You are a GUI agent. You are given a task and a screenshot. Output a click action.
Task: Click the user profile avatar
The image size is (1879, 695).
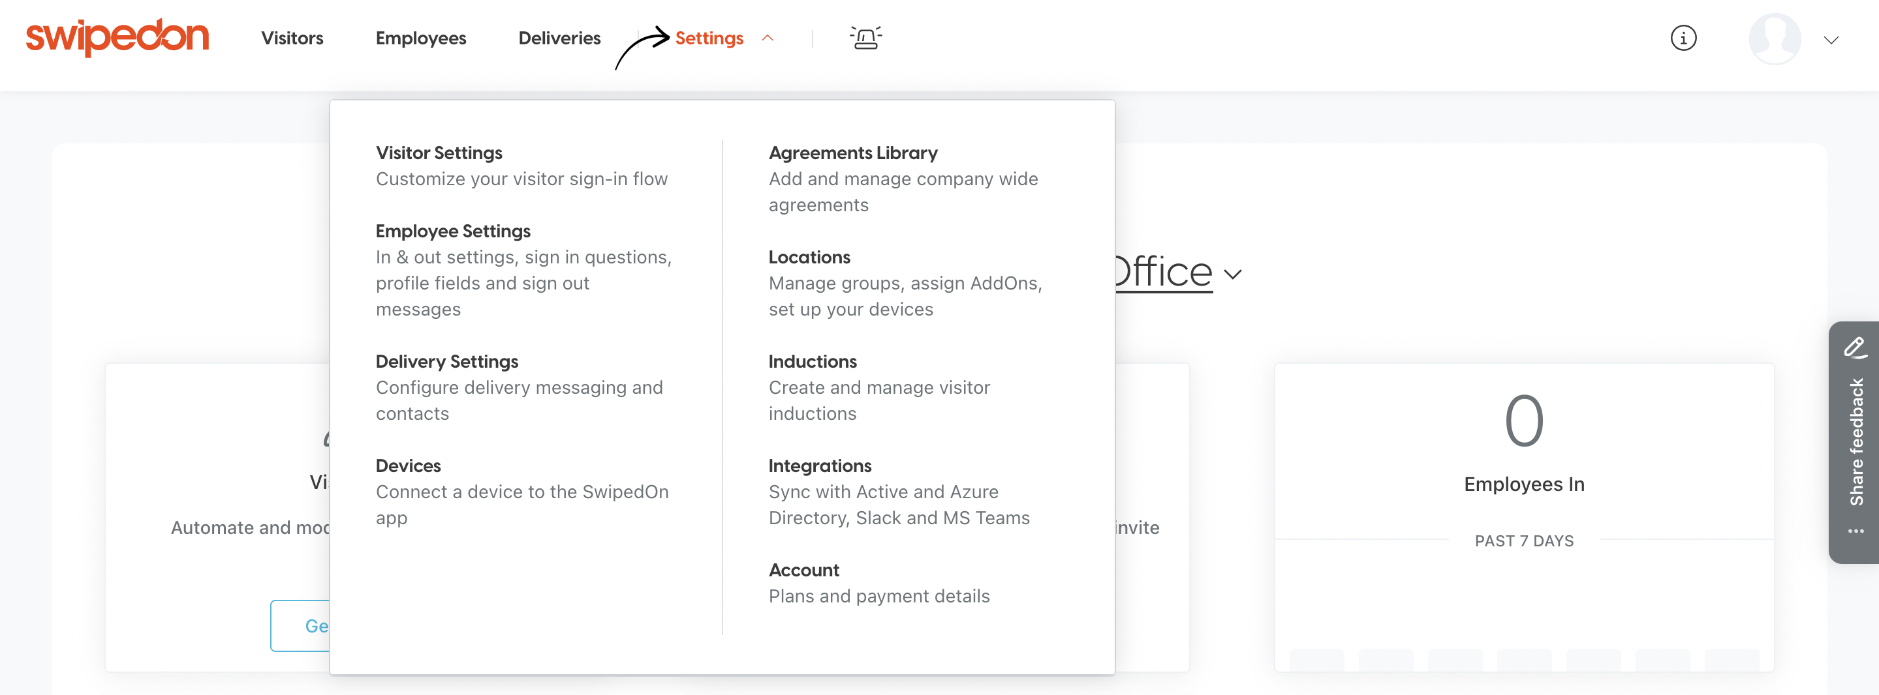[x=1774, y=39]
